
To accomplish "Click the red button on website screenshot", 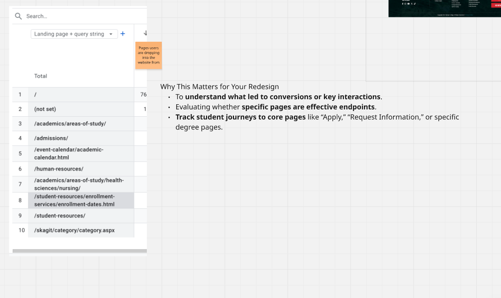I will [x=496, y=5].
